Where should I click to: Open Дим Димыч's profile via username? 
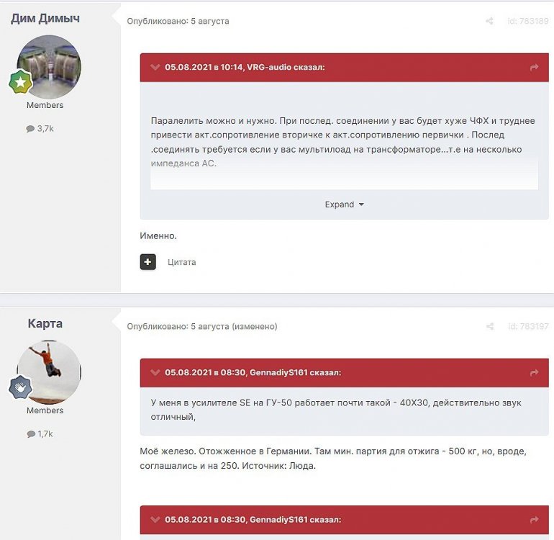pos(45,19)
